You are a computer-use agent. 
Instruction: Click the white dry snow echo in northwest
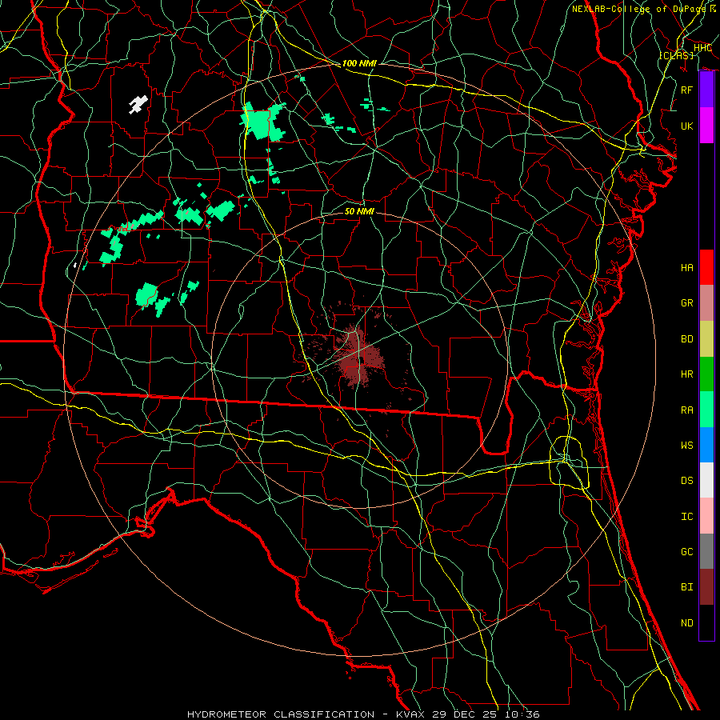click(x=138, y=105)
